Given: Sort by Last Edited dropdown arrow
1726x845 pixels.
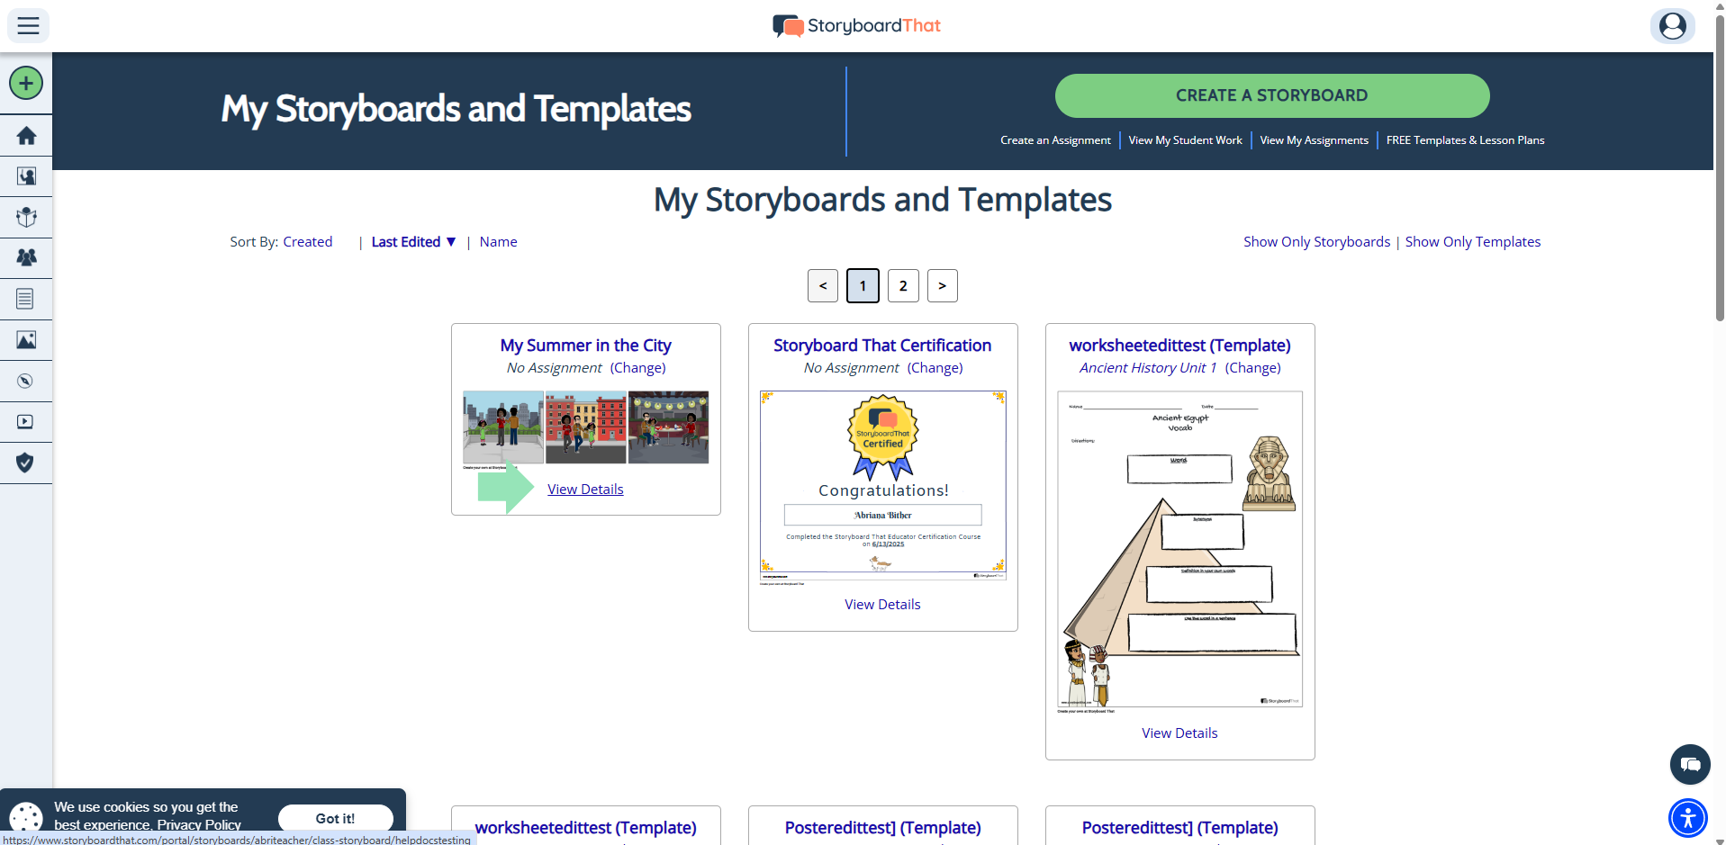Looking at the screenshot, I should pos(451,242).
